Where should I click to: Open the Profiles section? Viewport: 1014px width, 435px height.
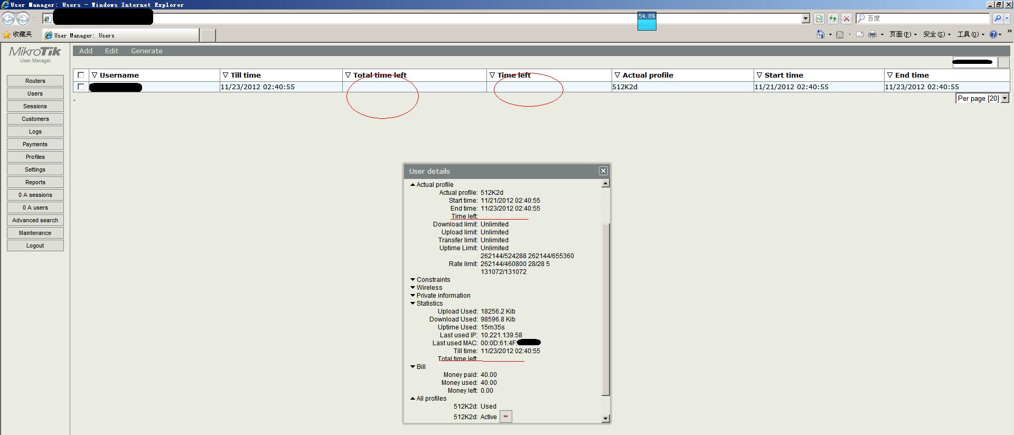point(35,157)
